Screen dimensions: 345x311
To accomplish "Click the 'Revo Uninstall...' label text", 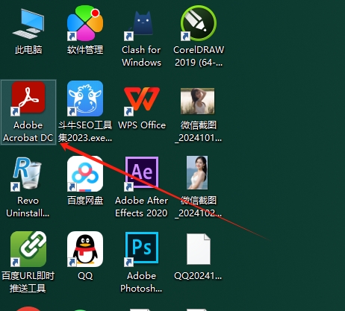I will tap(28, 207).
